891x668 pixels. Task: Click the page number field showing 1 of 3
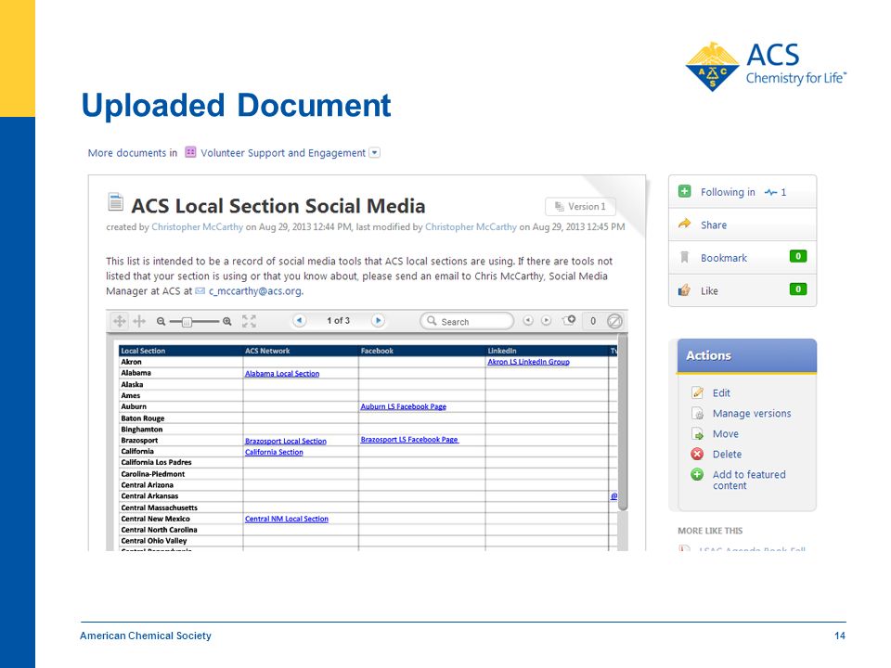click(339, 320)
